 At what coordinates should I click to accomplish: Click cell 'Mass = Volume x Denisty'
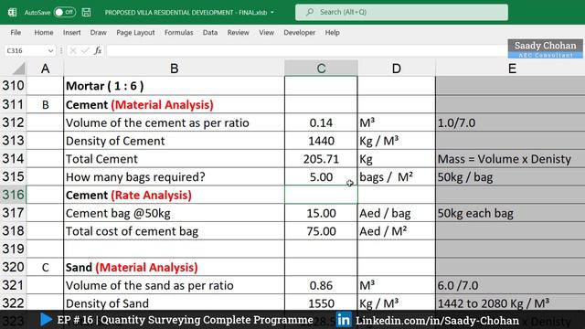pyautogui.click(x=510, y=159)
